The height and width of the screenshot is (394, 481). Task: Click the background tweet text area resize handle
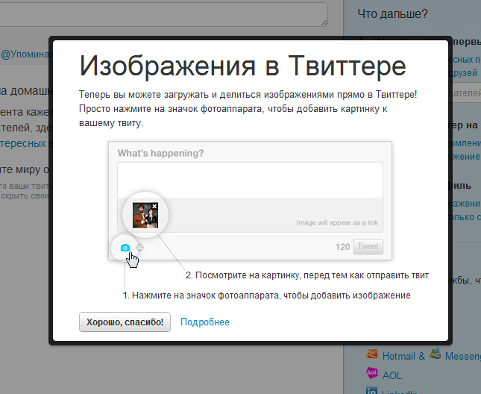tap(324, 22)
